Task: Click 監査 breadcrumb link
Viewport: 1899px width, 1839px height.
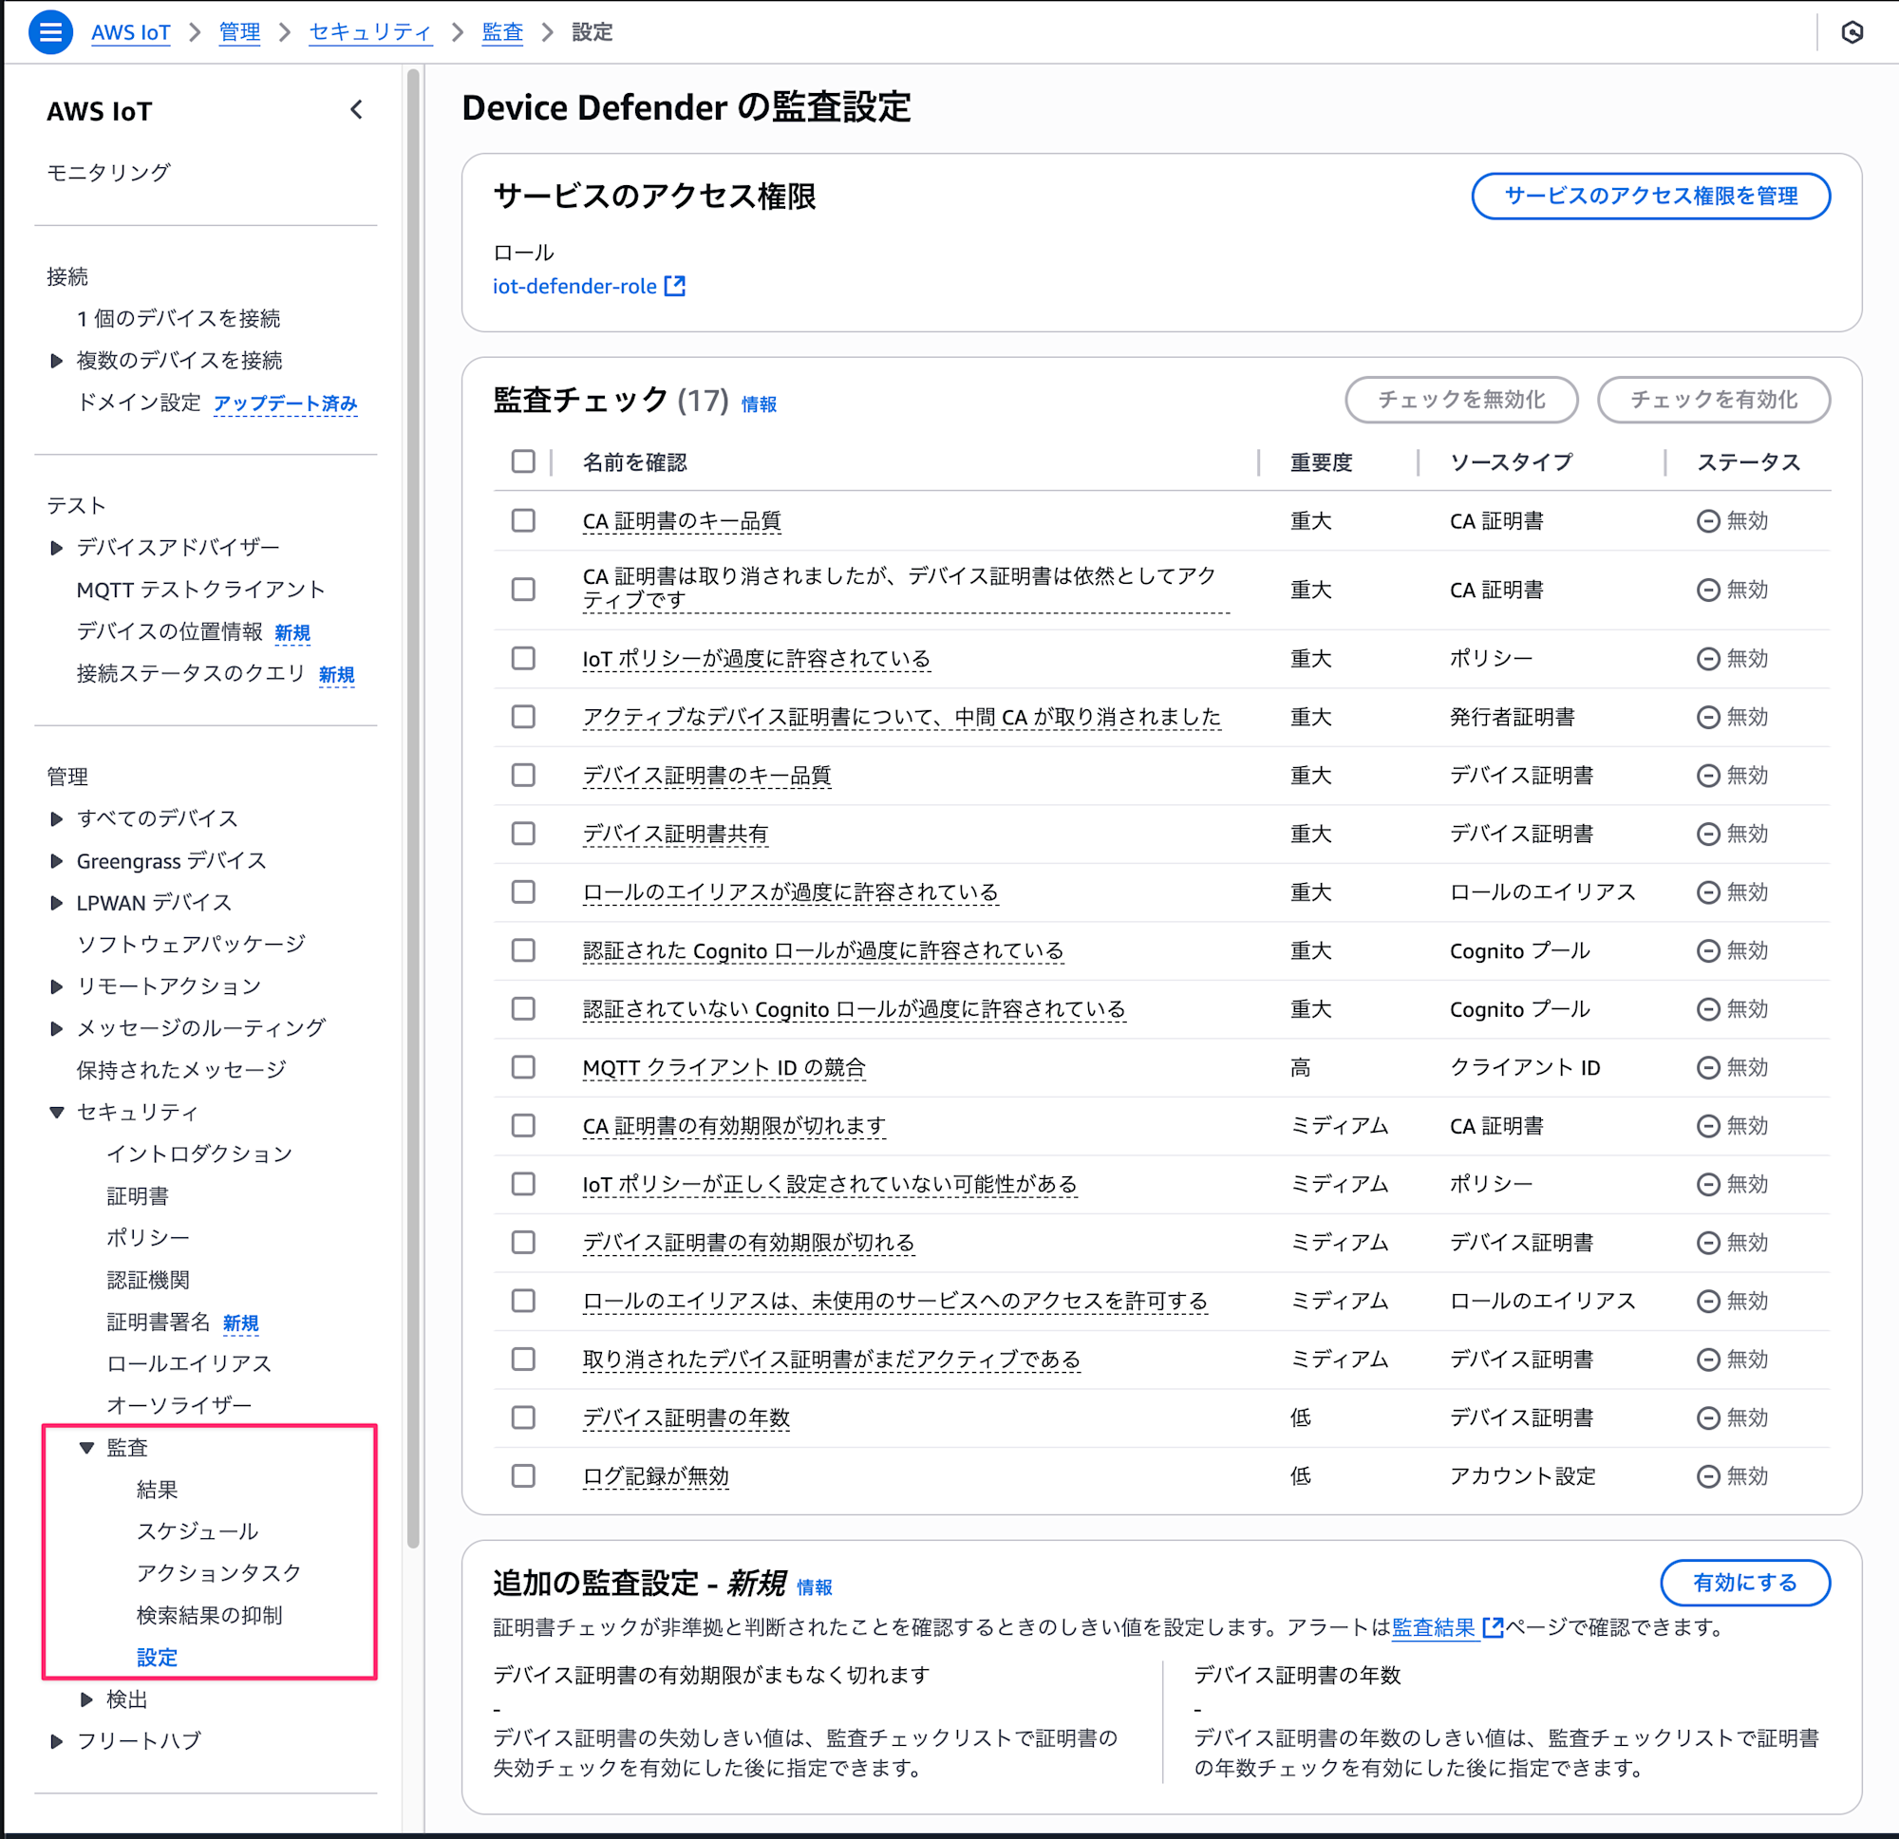Action: [x=502, y=32]
